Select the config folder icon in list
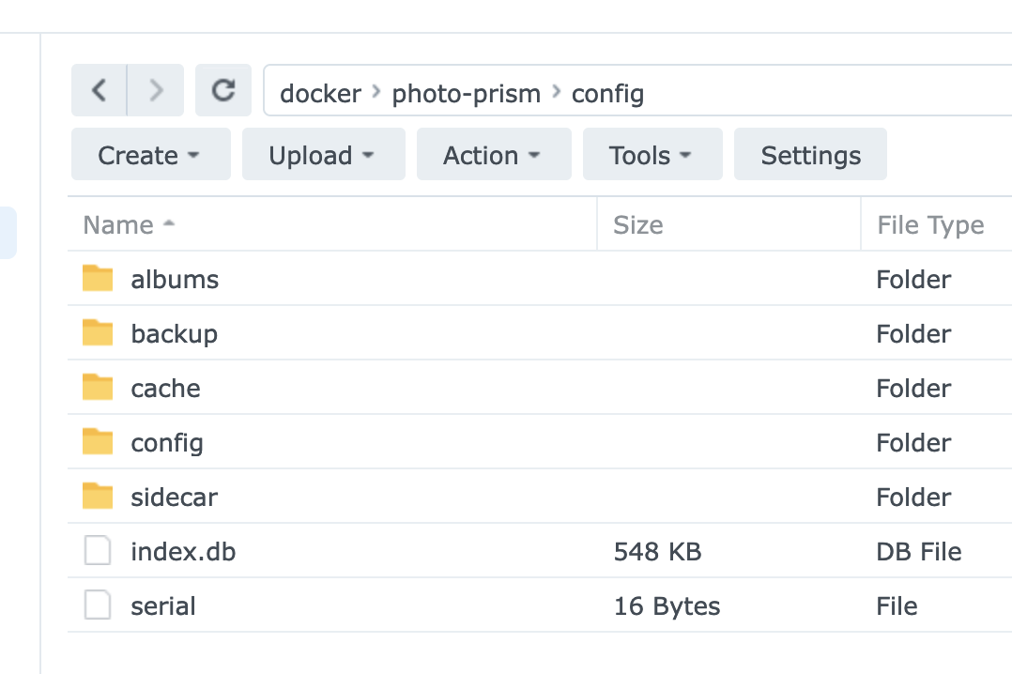This screenshot has width=1012, height=674. [98, 442]
